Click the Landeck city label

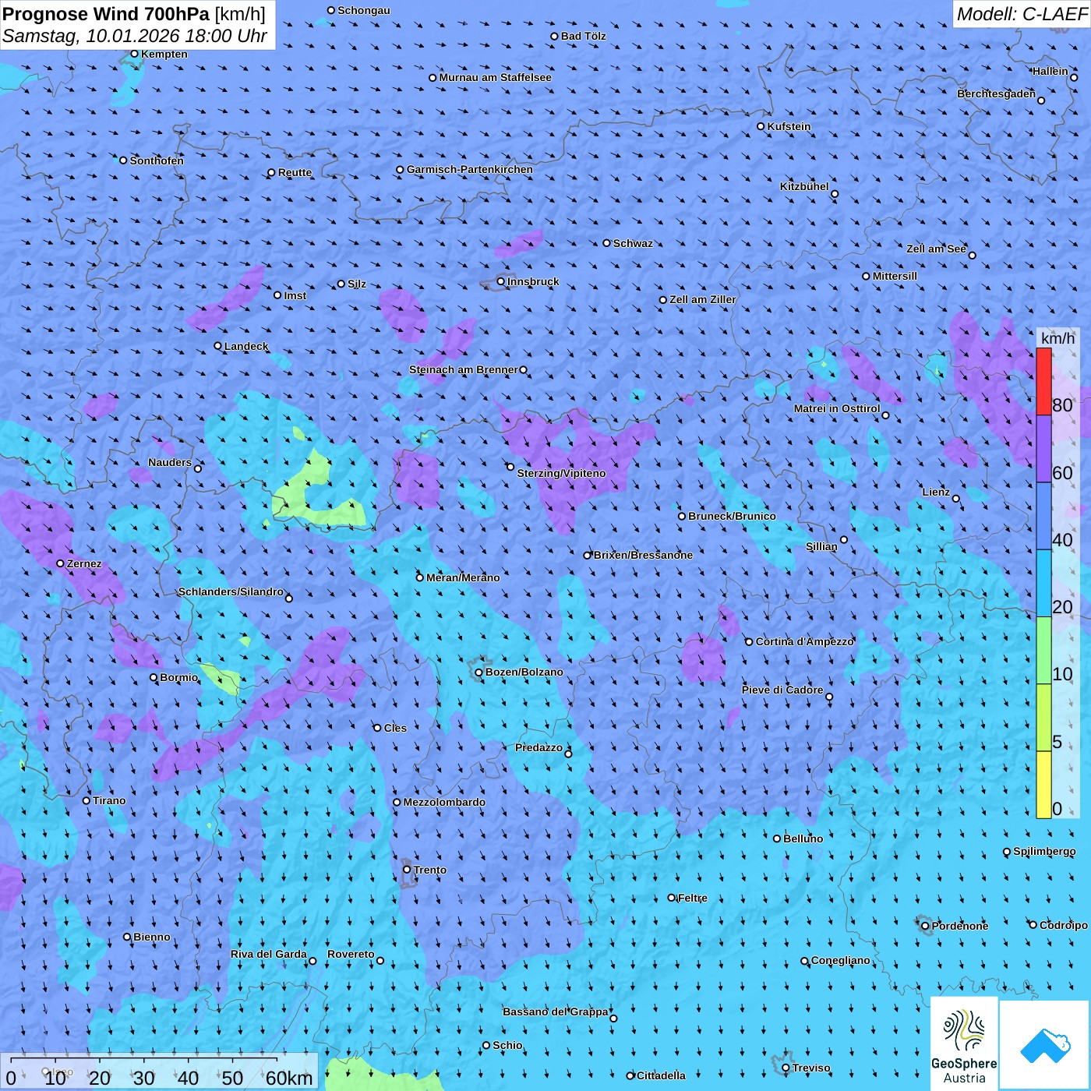pos(246,346)
